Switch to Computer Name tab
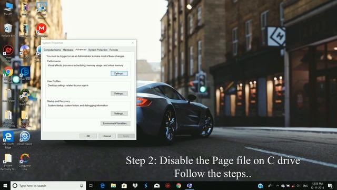 (x=52, y=50)
